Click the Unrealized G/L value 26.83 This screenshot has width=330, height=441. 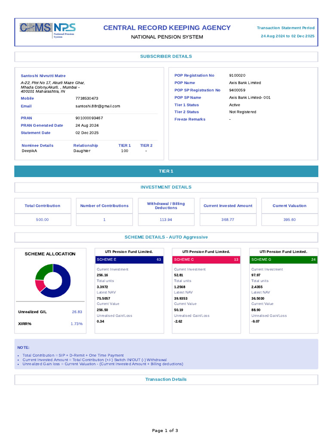[77, 312]
